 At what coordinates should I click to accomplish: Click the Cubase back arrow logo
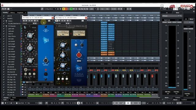tap(2, 5)
